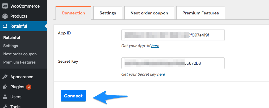Focus the App ID input field
The image size is (269, 108).
tap(173, 35)
